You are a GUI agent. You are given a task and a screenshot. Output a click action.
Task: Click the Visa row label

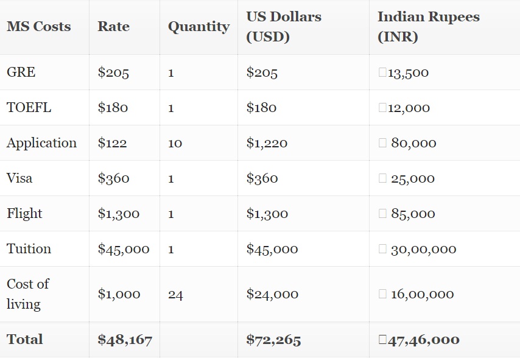[19, 178]
